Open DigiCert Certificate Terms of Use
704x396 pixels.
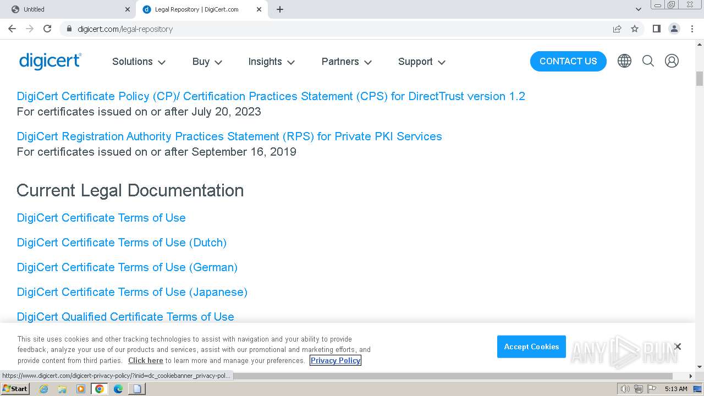[x=101, y=218]
